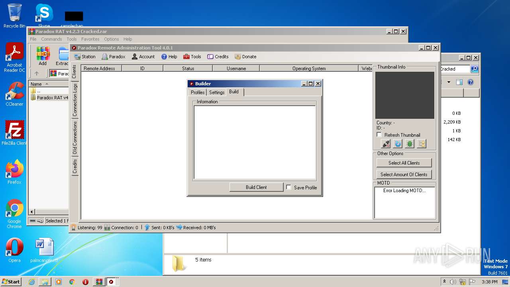Switch to the Profiles tab in Builder
The image size is (510, 287).
[x=198, y=92]
